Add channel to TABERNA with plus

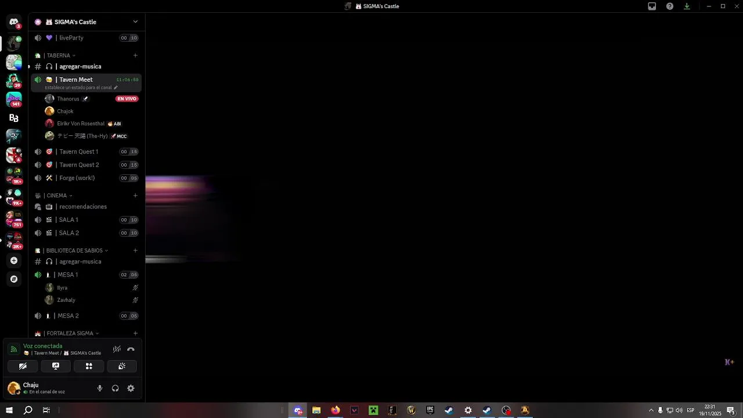click(x=135, y=56)
